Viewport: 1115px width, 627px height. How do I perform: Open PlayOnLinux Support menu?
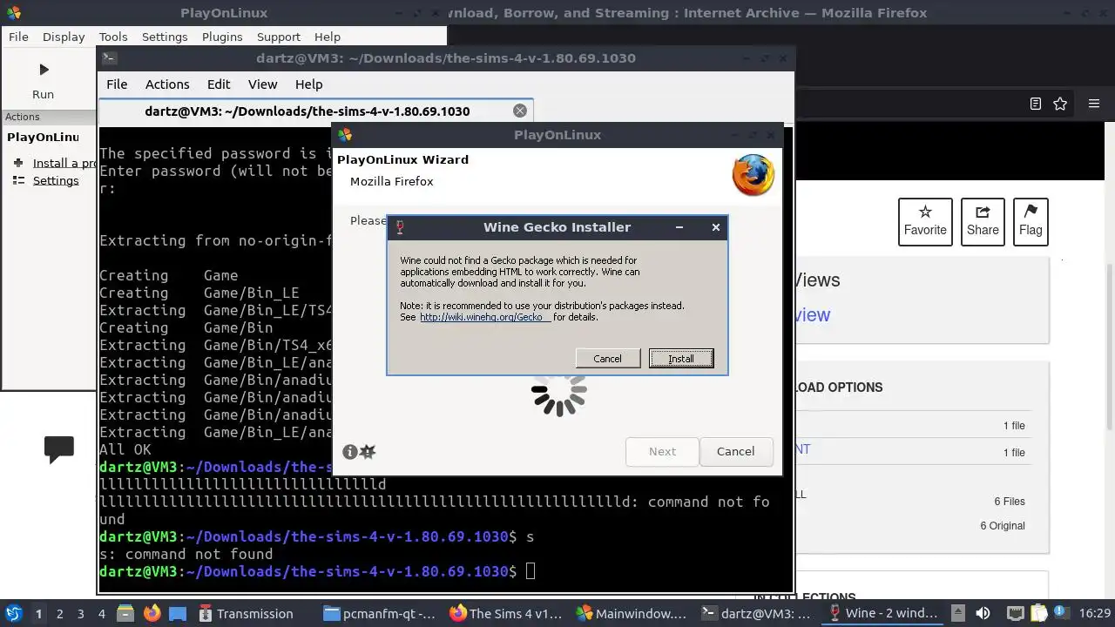pos(279,37)
